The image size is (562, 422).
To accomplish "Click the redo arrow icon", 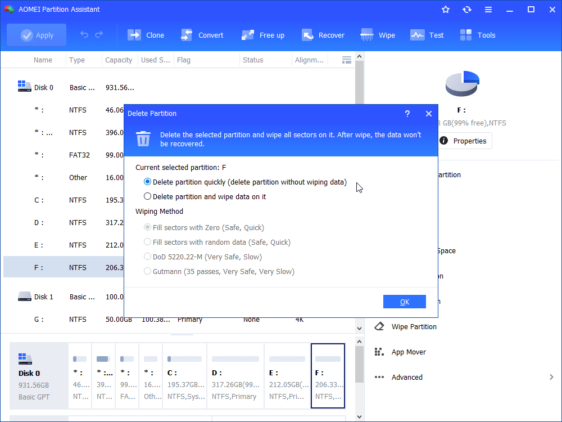I will tap(99, 34).
